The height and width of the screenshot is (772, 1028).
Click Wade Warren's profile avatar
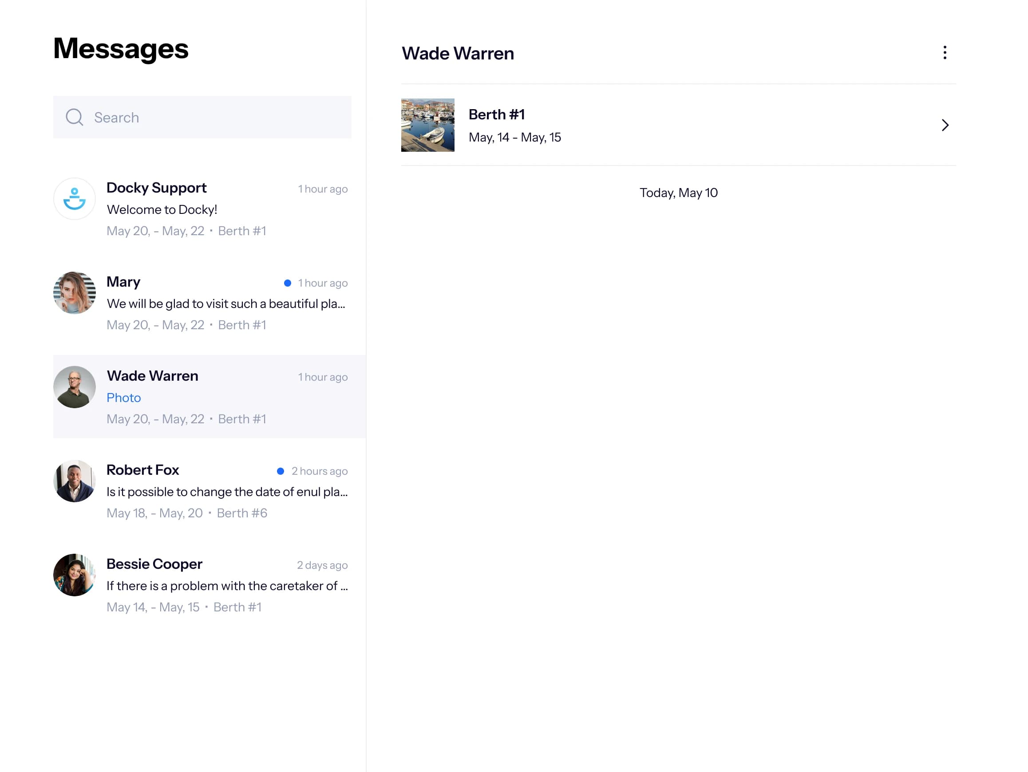[75, 387]
